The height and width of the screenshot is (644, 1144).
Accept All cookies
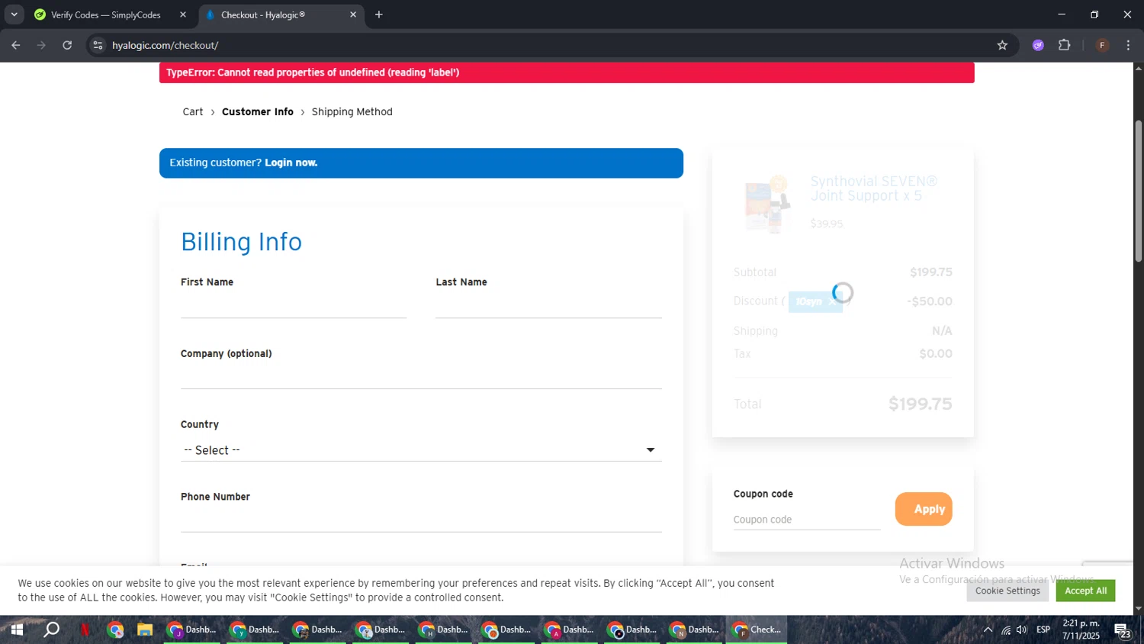(1085, 591)
